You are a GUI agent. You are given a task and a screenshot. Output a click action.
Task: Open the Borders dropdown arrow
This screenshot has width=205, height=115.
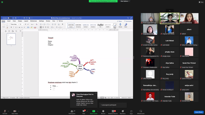point(62,27)
